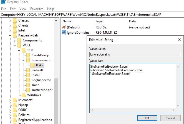This screenshot has width=184, height=124.
Task: Click the LogInspector folder icon
Action: [28, 80]
